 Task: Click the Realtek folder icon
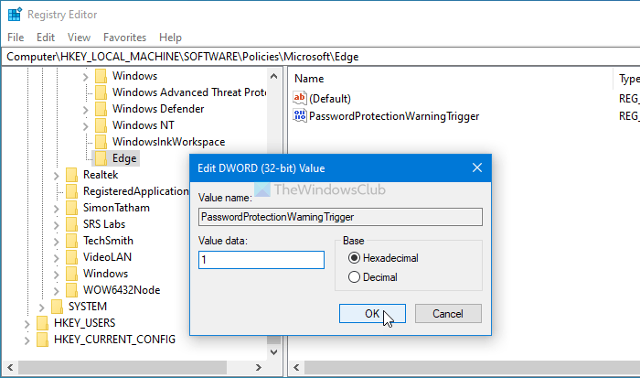tap(71, 175)
